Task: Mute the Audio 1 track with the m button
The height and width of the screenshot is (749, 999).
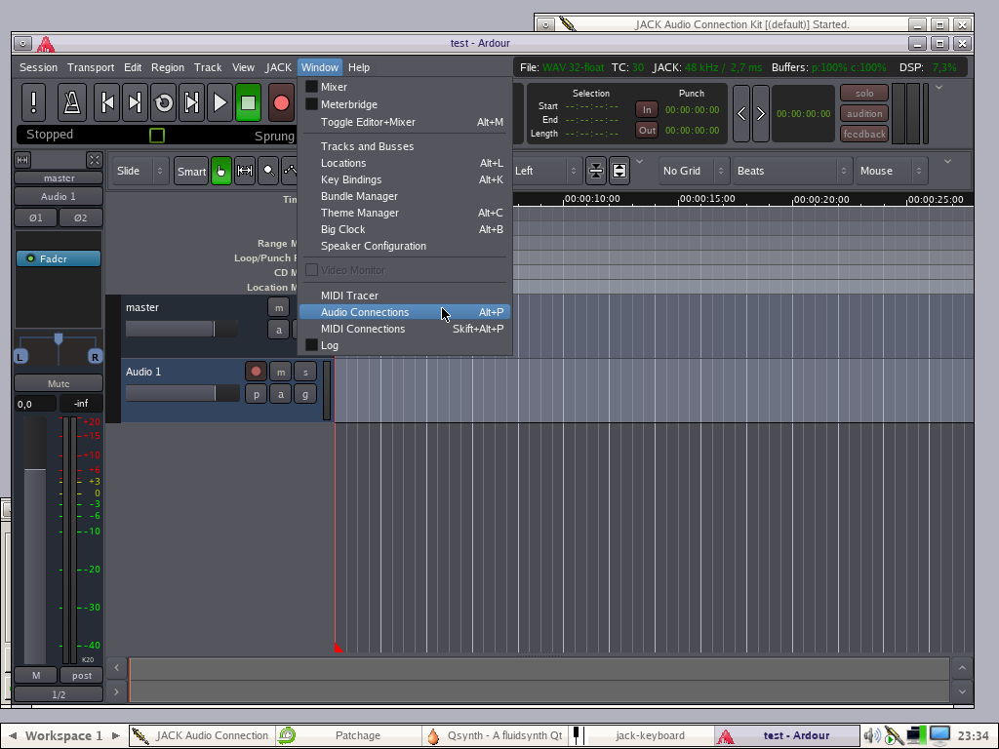Action: tap(280, 371)
